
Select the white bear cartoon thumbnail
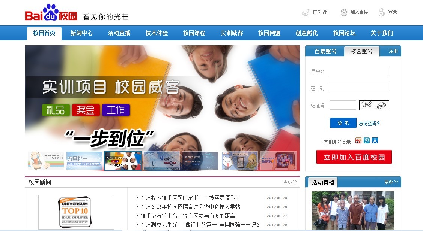pos(239,161)
